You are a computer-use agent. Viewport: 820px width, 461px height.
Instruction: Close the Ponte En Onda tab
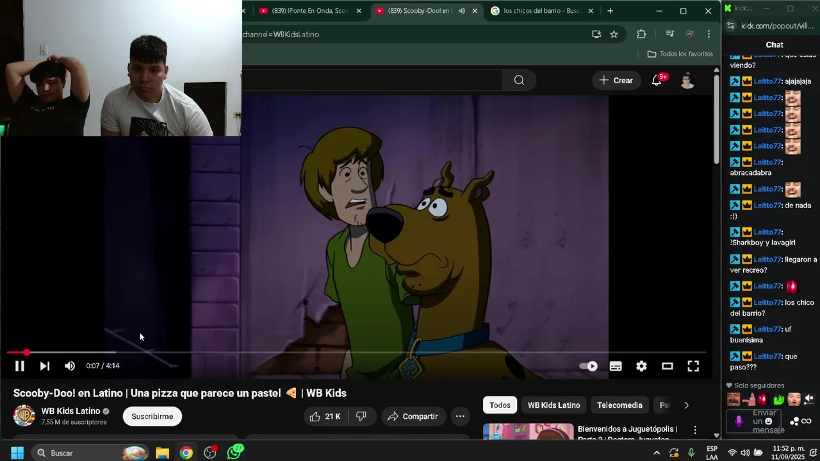click(x=359, y=11)
